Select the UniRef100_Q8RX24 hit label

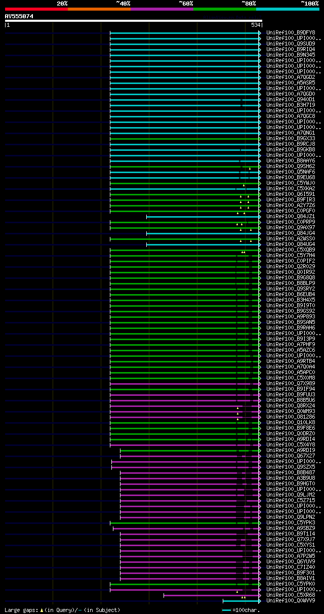(x=291, y=405)
